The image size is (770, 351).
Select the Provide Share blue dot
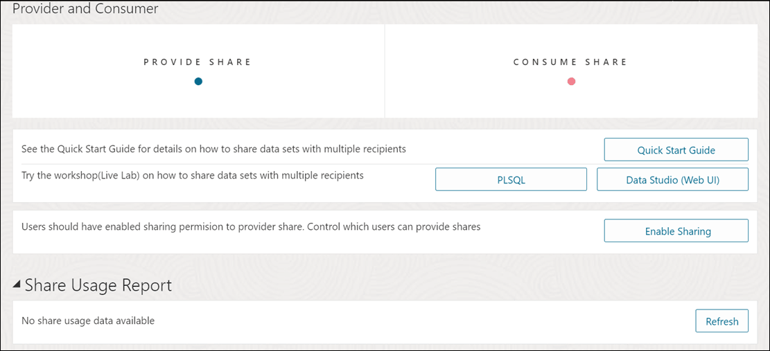[x=198, y=82]
